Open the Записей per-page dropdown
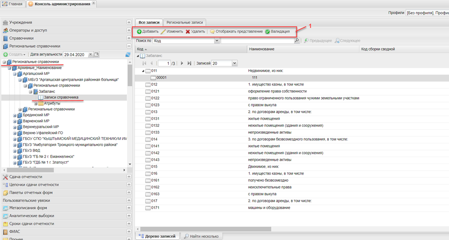 click(x=234, y=63)
